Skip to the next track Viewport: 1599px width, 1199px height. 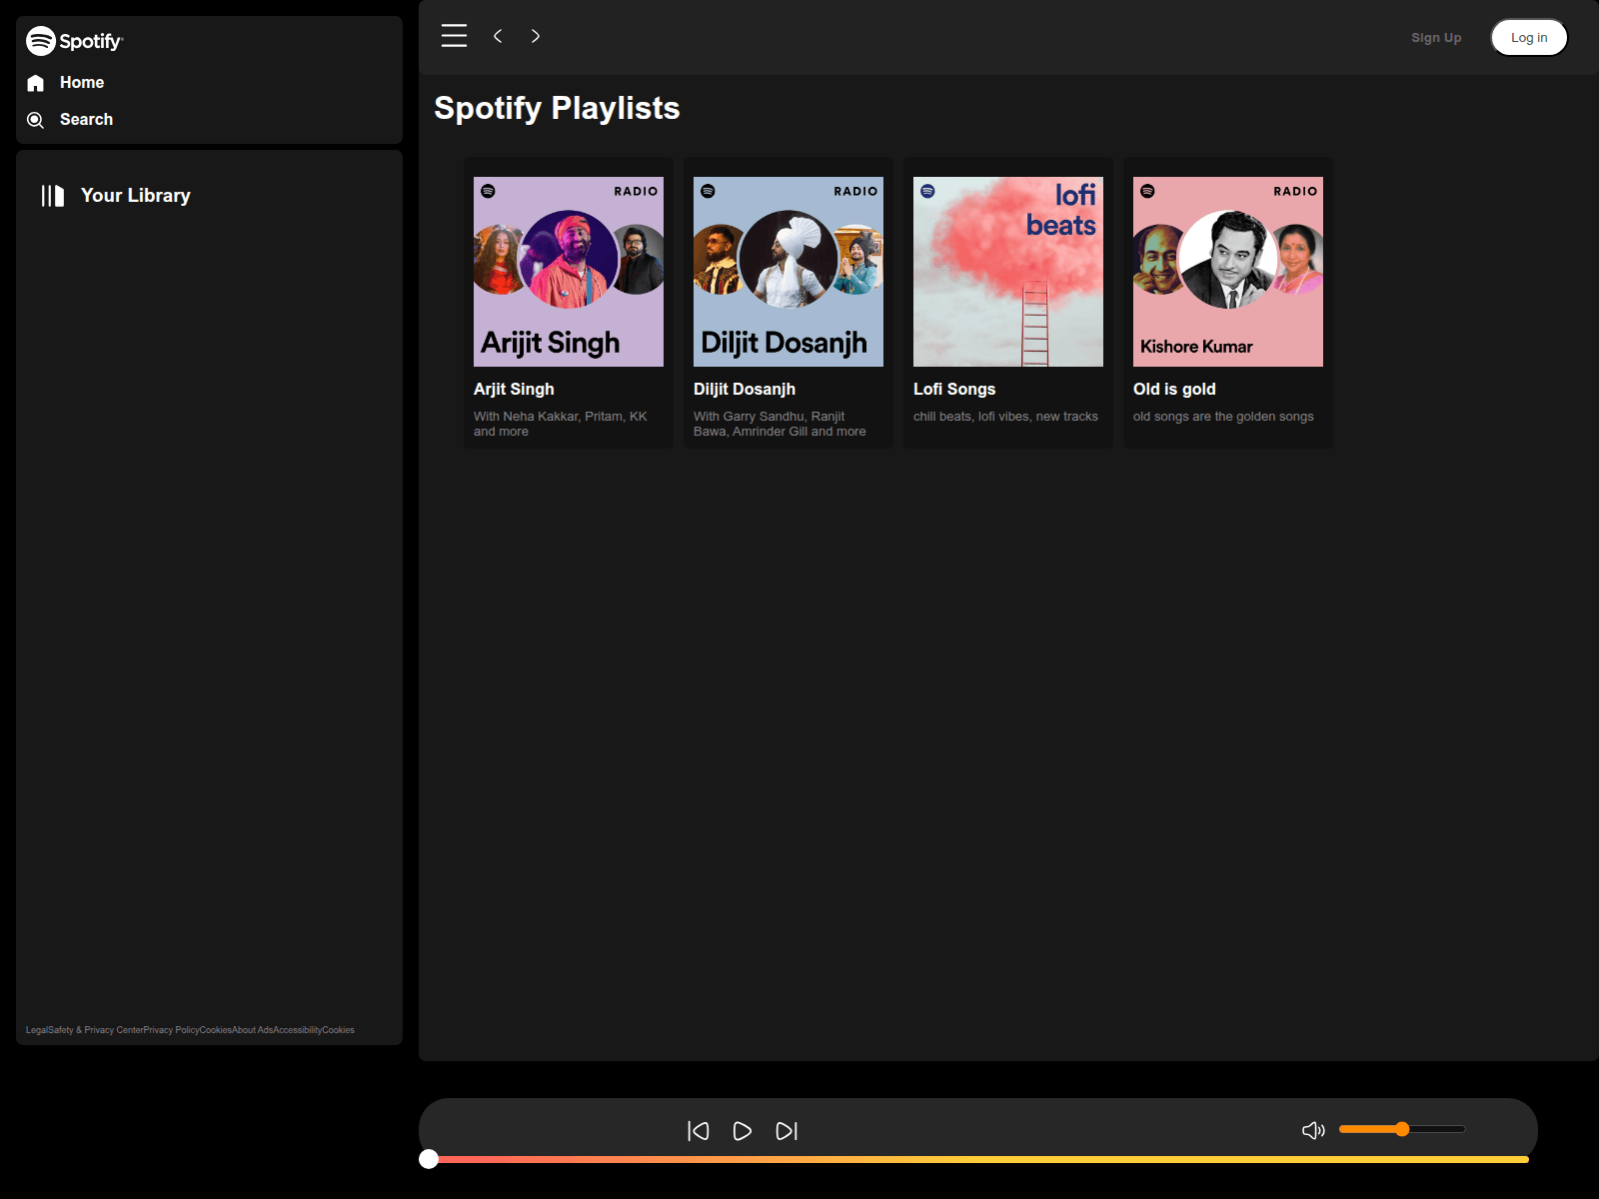[788, 1130]
